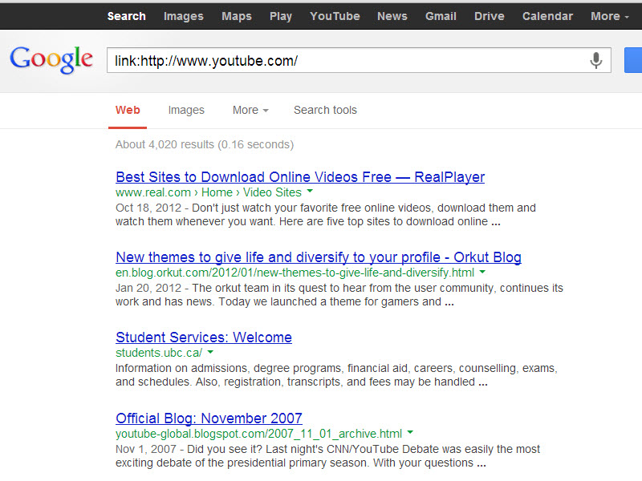Open Search in top black bar
Screen dimensions: 642x481
click(127, 16)
